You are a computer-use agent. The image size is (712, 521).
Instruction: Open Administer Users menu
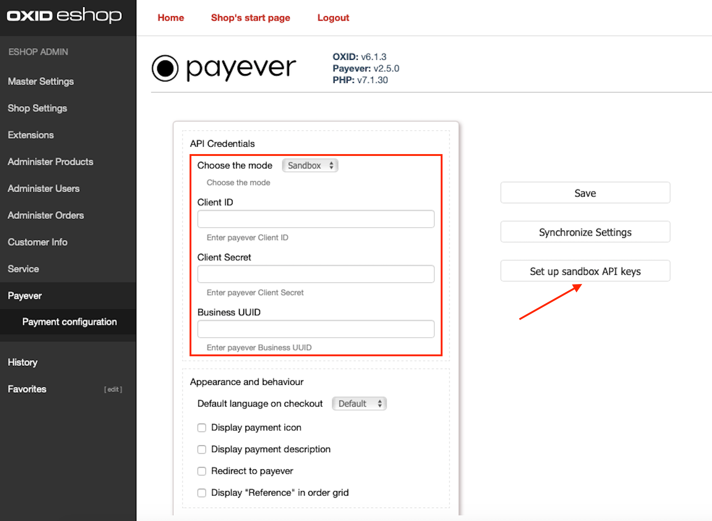(44, 189)
